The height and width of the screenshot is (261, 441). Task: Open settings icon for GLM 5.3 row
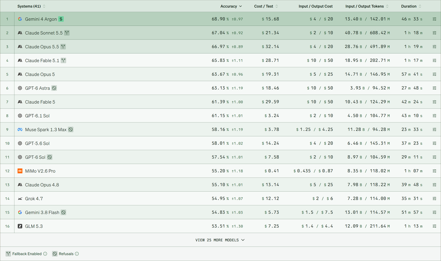click(434, 226)
